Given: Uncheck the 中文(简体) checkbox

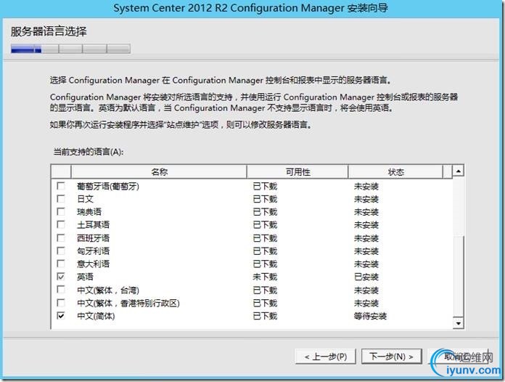Looking at the screenshot, I should pyautogui.click(x=61, y=316).
